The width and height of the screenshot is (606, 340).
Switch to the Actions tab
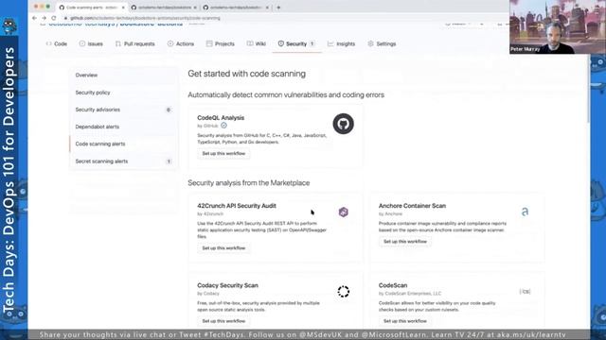[x=181, y=44]
